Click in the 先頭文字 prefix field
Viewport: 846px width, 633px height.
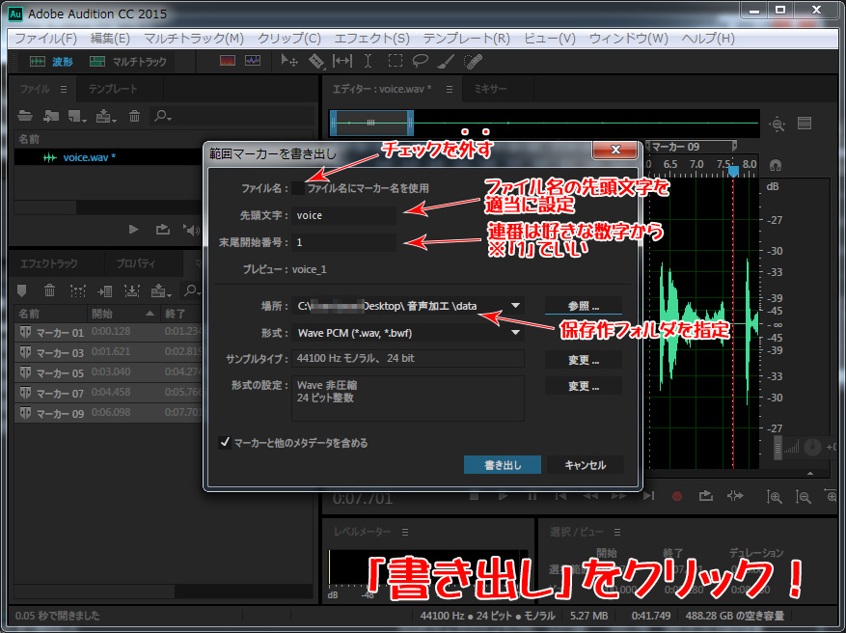343,215
